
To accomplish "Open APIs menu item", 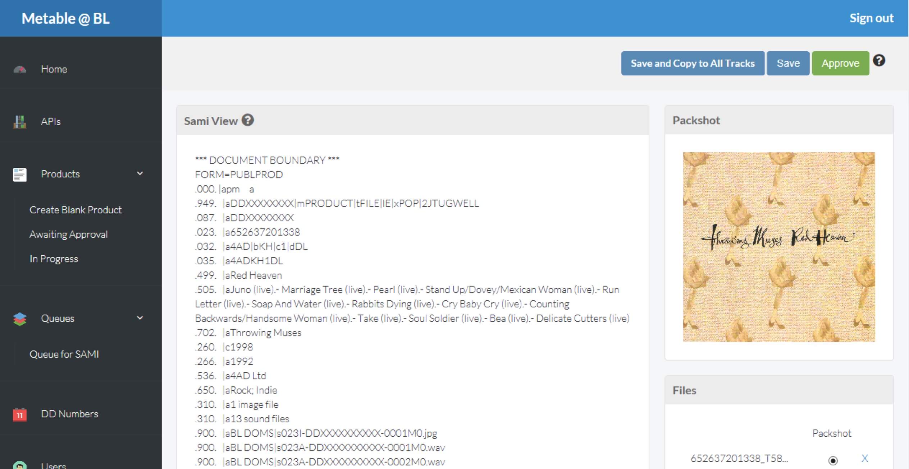I will coord(51,121).
